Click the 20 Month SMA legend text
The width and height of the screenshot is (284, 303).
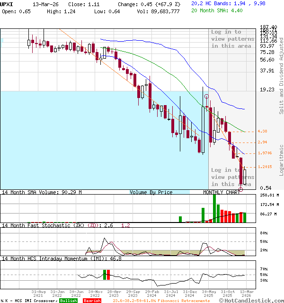click(x=217, y=10)
